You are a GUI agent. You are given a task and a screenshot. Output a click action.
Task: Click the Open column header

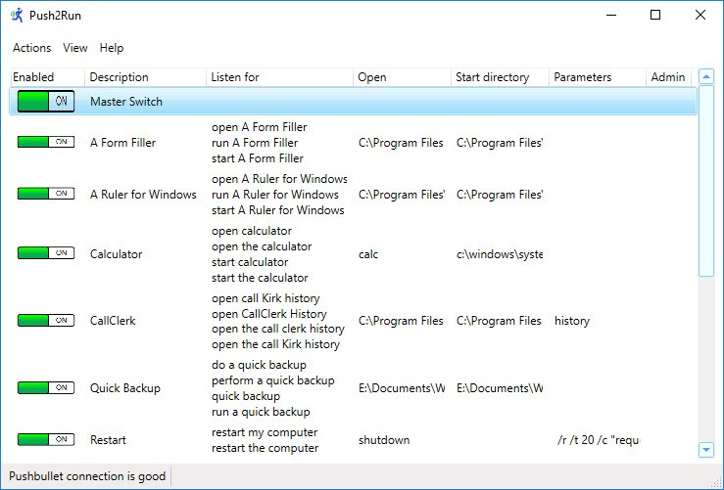403,77
